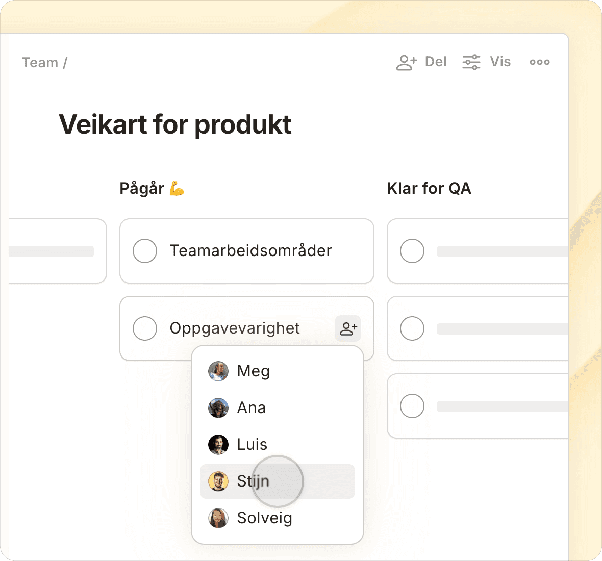This screenshot has width=602, height=561.
Task: Assign the task to Stijn
Action: (253, 481)
